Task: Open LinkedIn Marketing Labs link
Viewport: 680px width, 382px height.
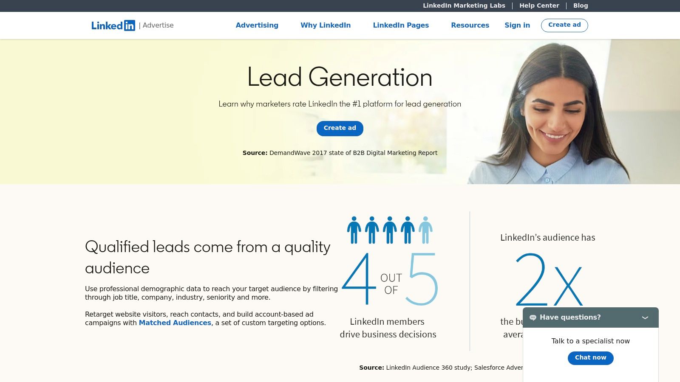Action: coord(464,6)
